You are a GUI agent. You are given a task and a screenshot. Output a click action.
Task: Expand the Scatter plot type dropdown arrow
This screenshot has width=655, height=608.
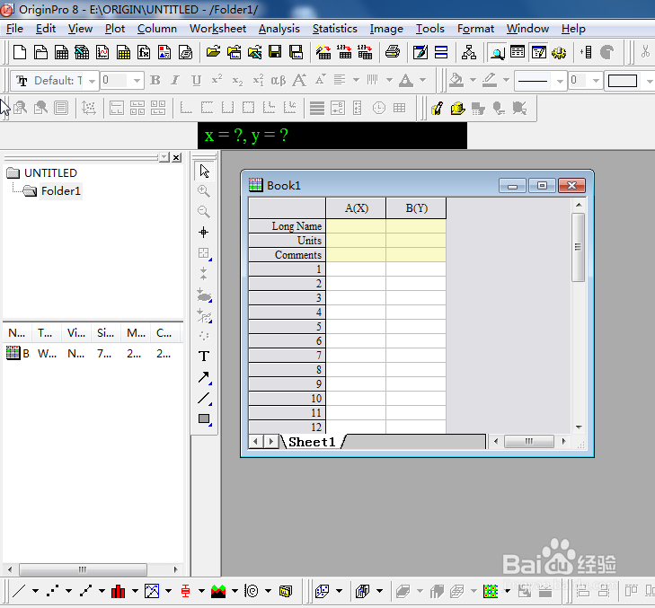68,591
